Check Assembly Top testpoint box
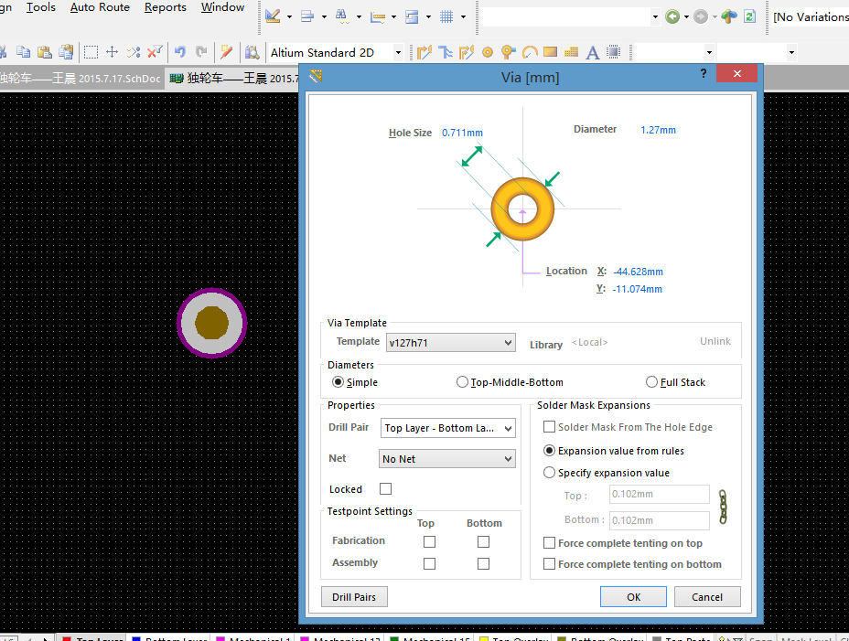This screenshot has height=641, width=849. [x=429, y=563]
